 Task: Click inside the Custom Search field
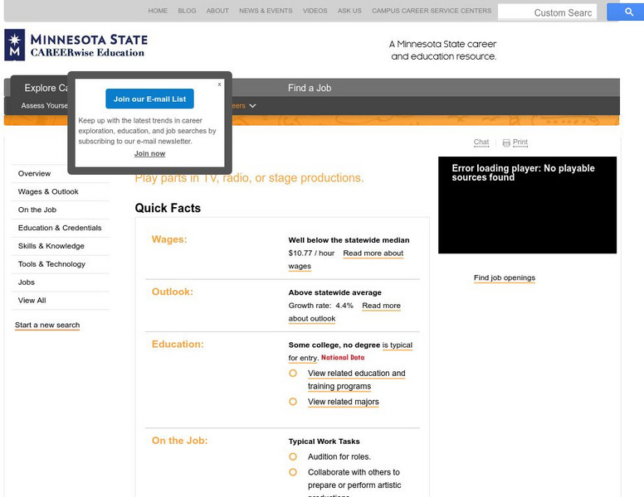click(x=547, y=12)
